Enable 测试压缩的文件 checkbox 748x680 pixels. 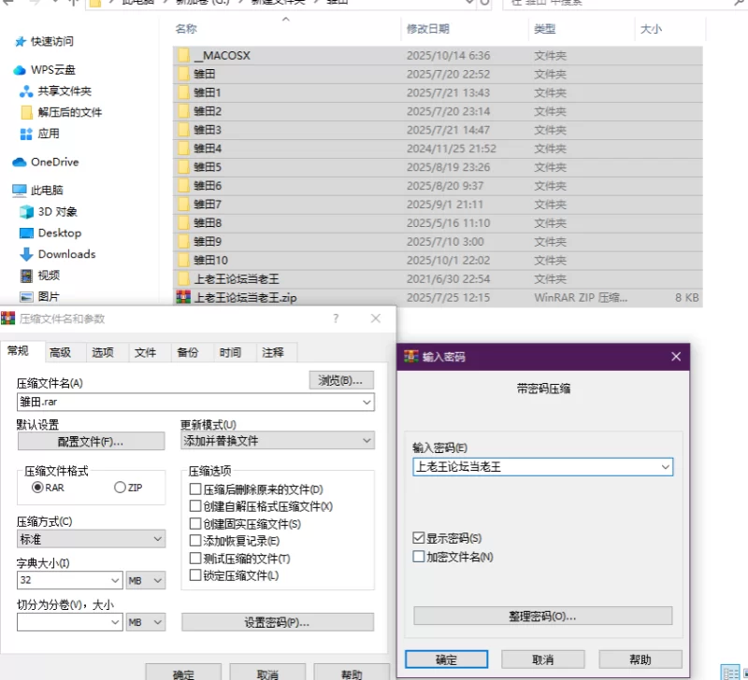195,558
